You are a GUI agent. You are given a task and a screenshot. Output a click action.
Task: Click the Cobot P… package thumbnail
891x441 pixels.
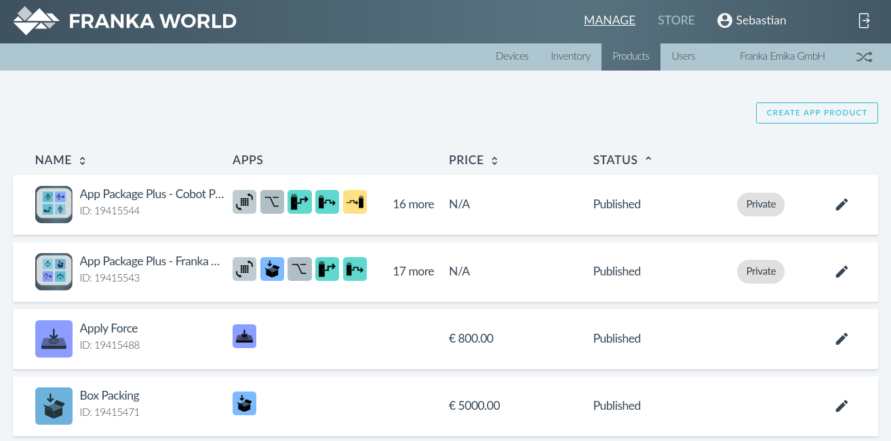click(54, 204)
